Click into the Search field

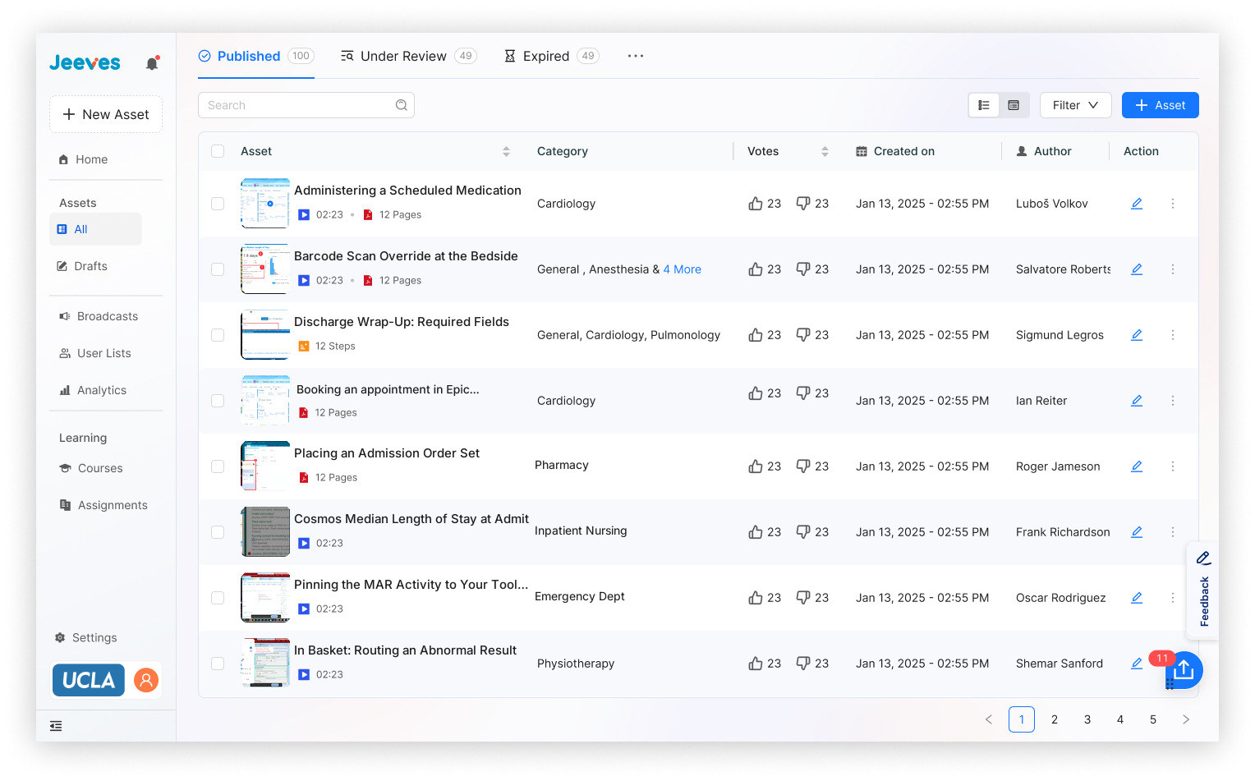tap(306, 105)
